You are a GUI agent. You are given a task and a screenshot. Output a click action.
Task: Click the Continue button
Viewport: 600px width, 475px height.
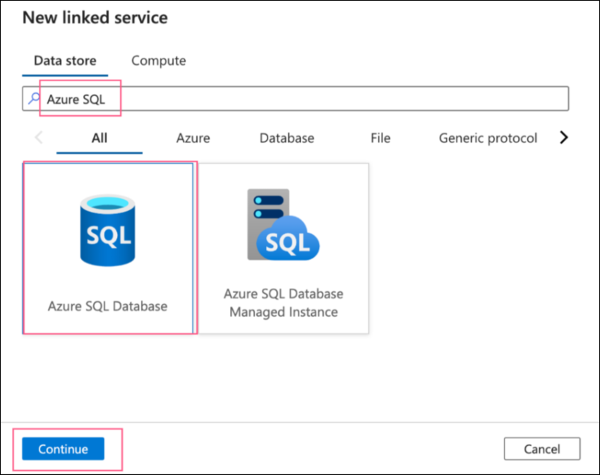pos(63,449)
